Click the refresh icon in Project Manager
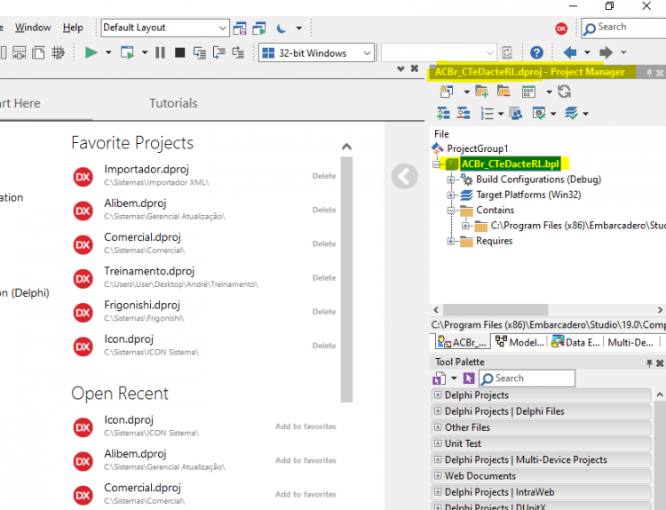Image resolution: width=666 pixels, height=510 pixels. point(564,92)
